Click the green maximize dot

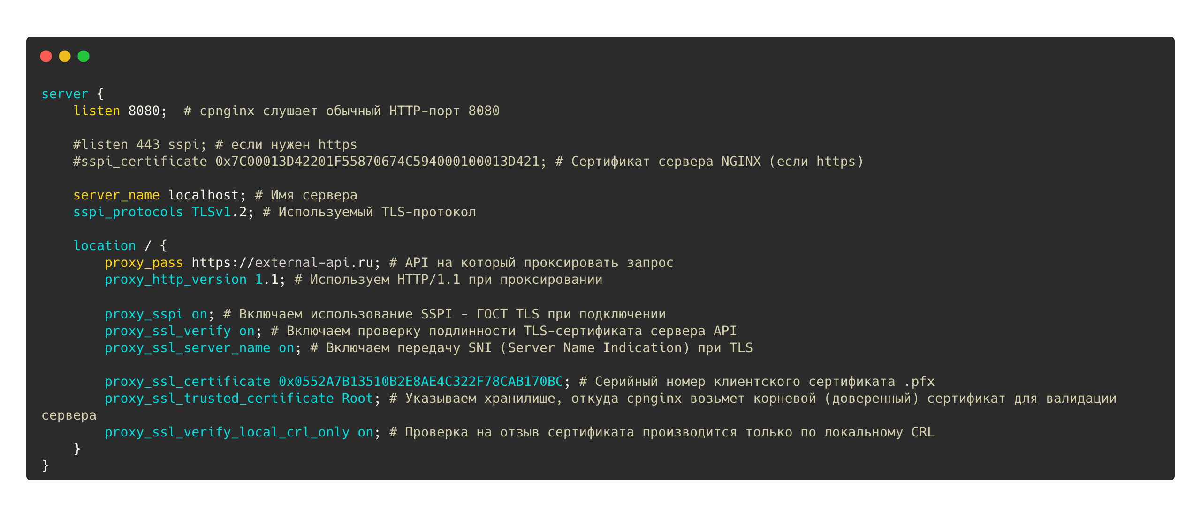tap(84, 56)
